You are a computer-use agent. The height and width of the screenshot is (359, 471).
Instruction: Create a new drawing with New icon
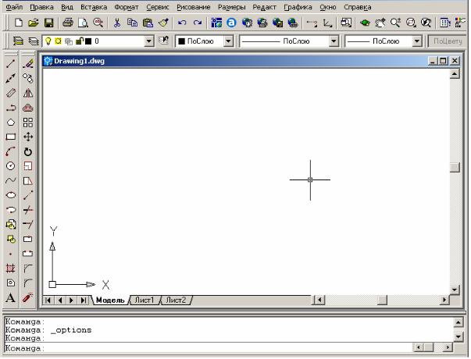19,23
